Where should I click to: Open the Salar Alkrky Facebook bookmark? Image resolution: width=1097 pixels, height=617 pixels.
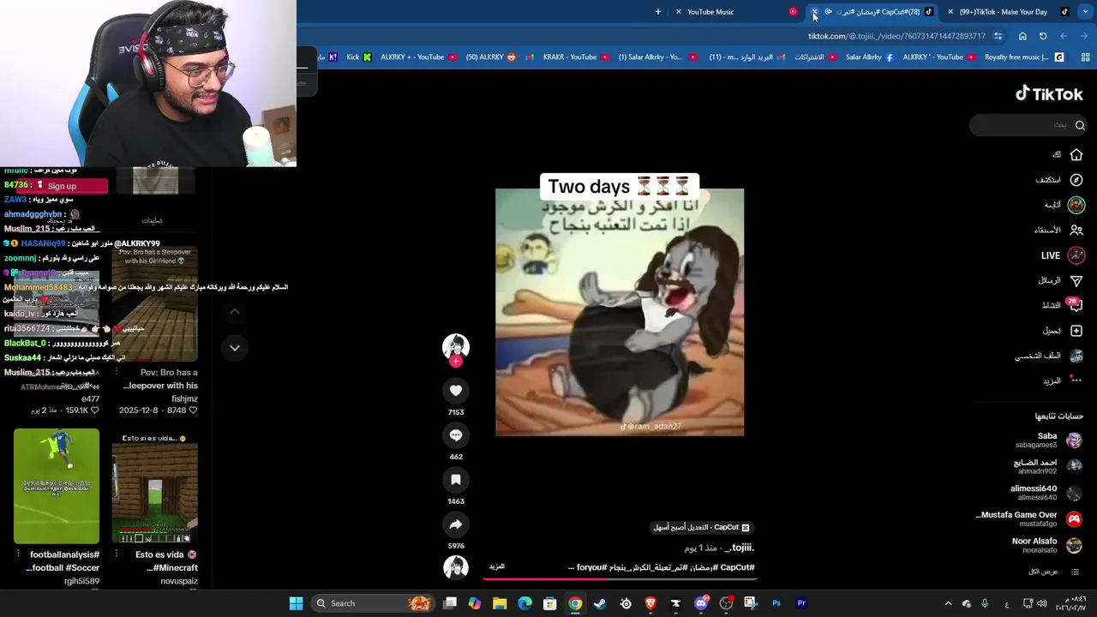tap(869, 57)
